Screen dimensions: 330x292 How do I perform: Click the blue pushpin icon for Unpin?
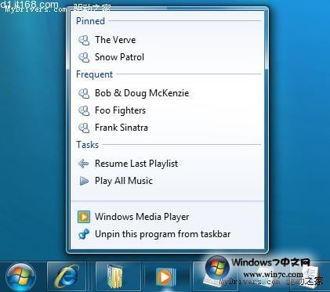tap(84, 234)
